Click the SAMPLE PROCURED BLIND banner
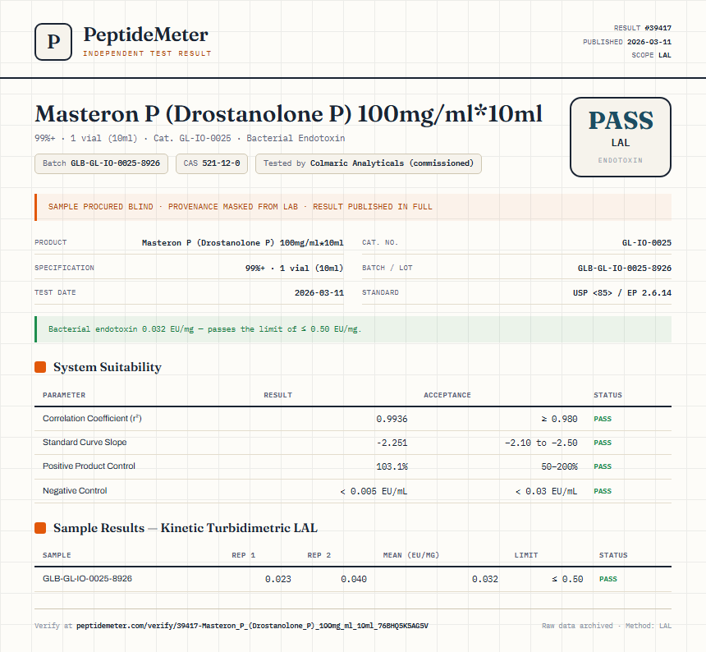This screenshot has width=706, height=652. pos(353,207)
